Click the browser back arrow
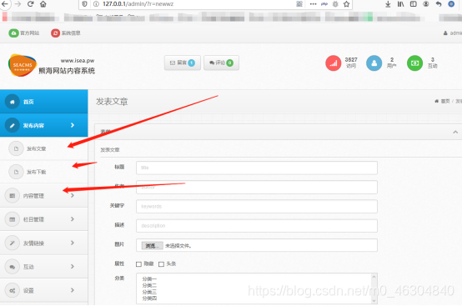This screenshot has height=306, width=462. pos(5,4)
